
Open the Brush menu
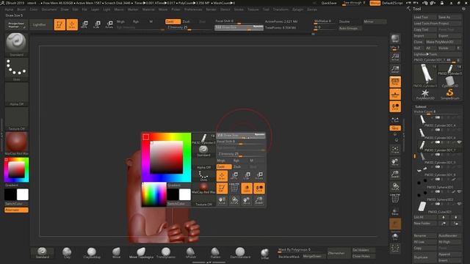21,10
